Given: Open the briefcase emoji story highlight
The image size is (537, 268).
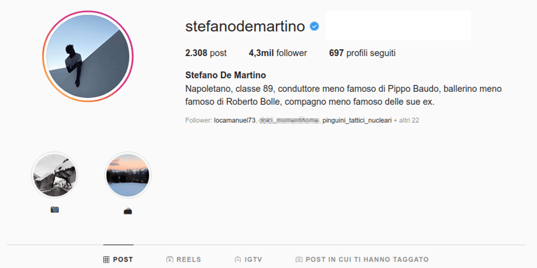Looking at the screenshot, I should 128,175.
